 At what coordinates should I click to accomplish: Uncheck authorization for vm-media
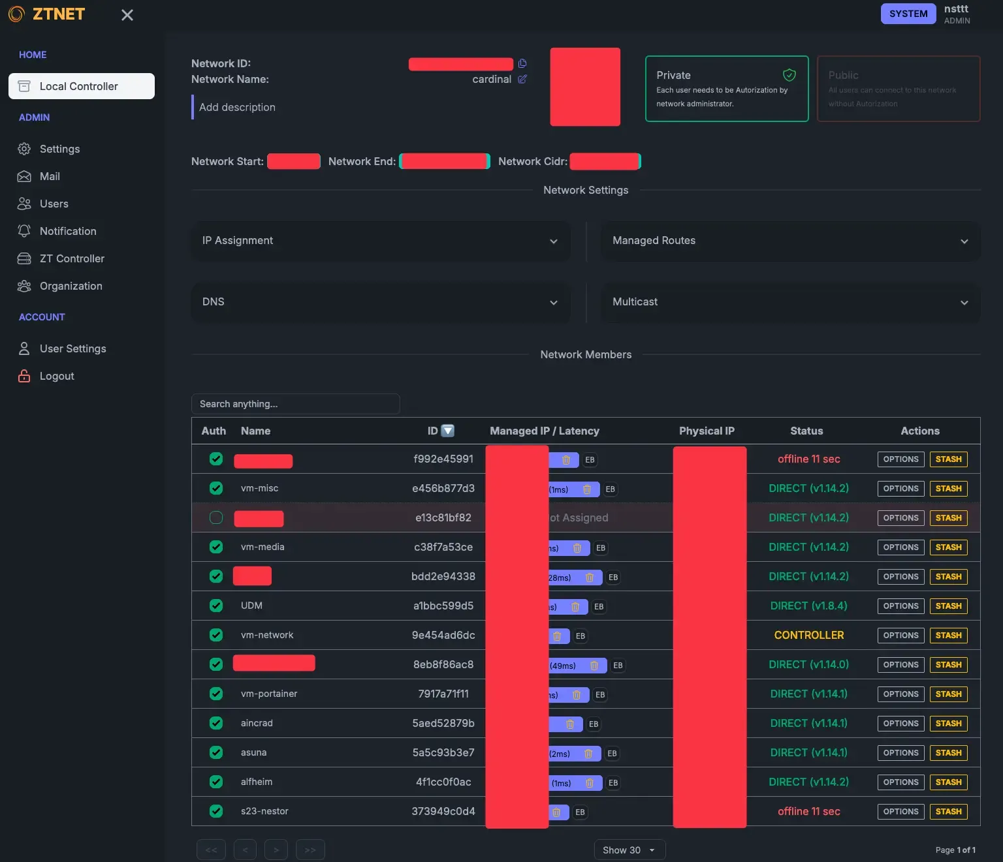point(216,547)
